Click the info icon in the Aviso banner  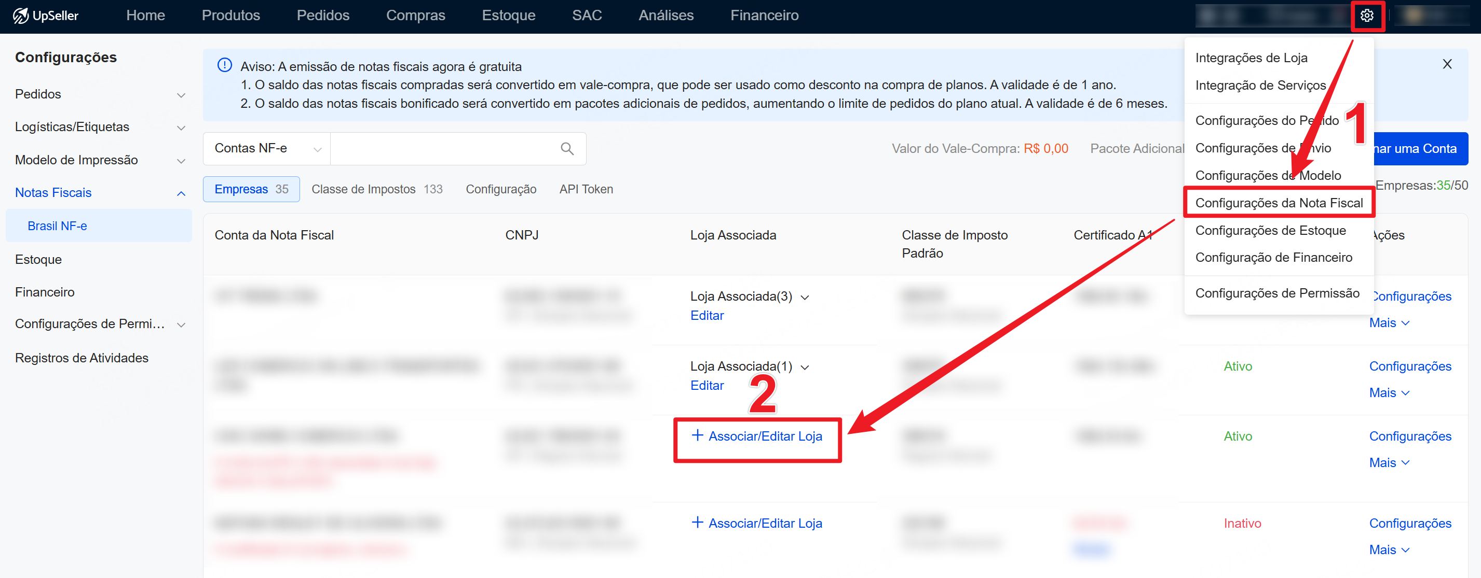coord(225,65)
